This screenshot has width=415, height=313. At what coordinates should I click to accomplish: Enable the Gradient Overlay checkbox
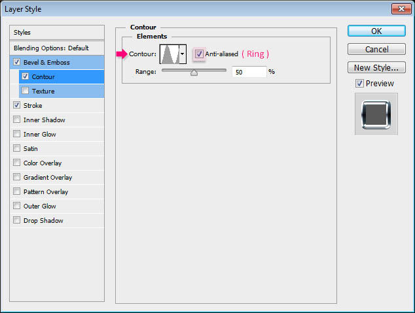click(x=16, y=176)
